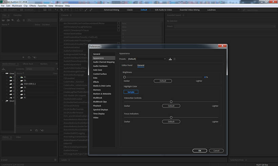Image resolution: width=278 pixels, height=166 pixels.
Task: Select the Spectral Displays preferences category
Action: 101,110
